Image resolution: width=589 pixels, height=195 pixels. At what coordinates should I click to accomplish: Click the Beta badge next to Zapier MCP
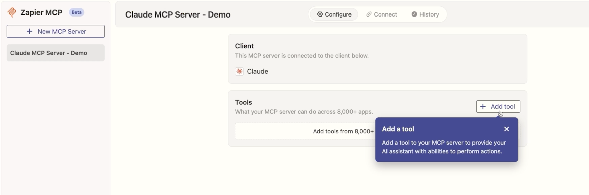coord(77,12)
